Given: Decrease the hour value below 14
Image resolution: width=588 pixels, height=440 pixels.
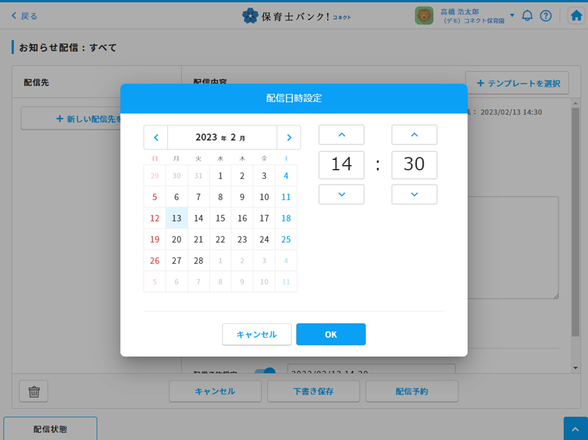Looking at the screenshot, I should 341,194.
